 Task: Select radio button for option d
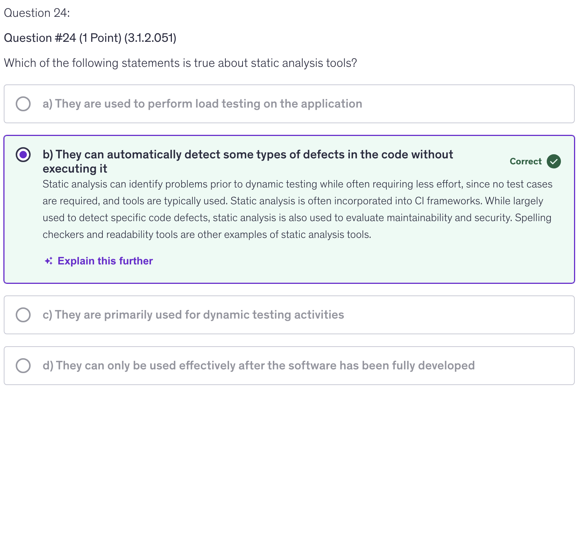(x=23, y=366)
